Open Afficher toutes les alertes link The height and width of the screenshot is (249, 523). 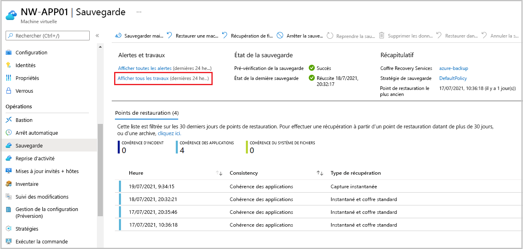coord(145,68)
